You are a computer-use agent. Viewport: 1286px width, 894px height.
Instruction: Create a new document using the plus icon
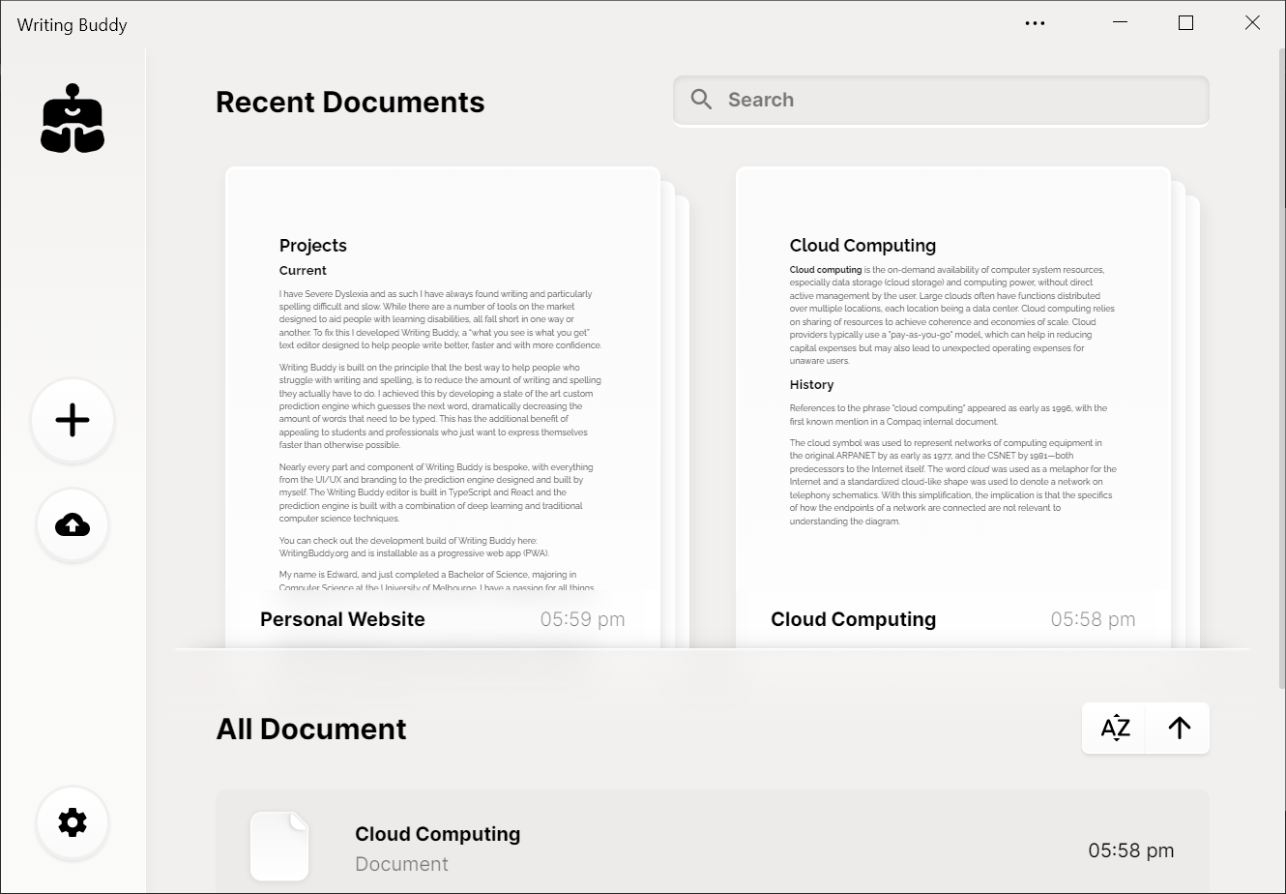(x=73, y=420)
